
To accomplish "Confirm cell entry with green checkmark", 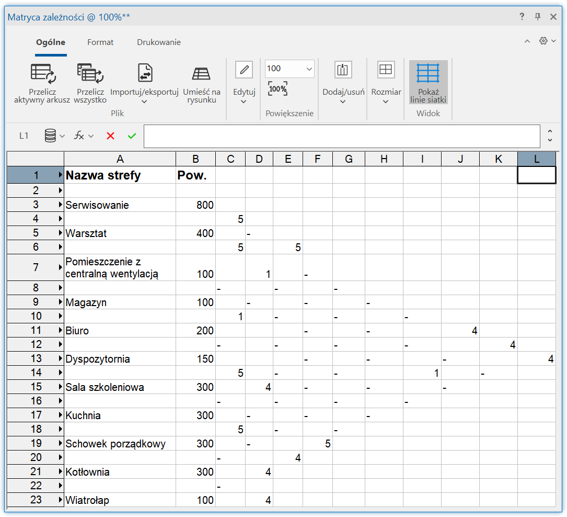I will click(x=132, y=136).
